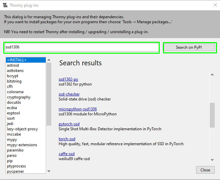Viewport: 220px width, 180px height.
Task: Click the Search on PyPI button
Action: 189,47
